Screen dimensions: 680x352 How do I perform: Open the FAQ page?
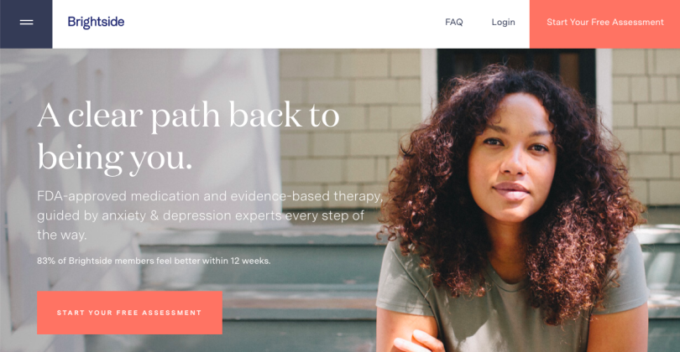pos(454,22)
